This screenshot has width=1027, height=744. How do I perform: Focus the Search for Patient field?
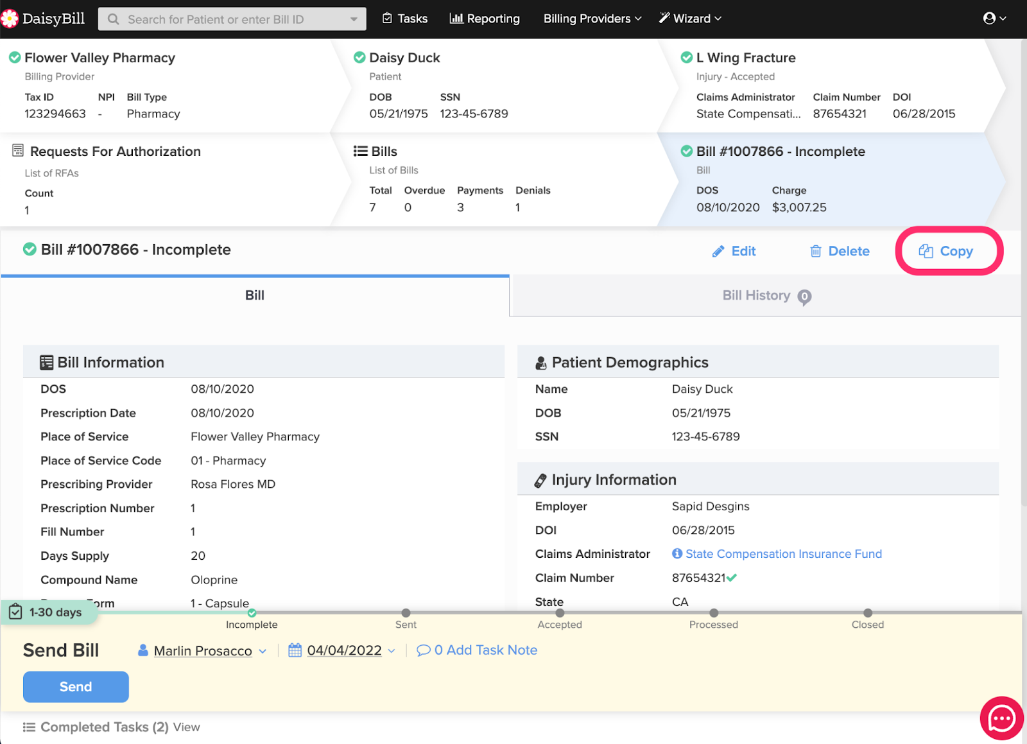(232, 19)
